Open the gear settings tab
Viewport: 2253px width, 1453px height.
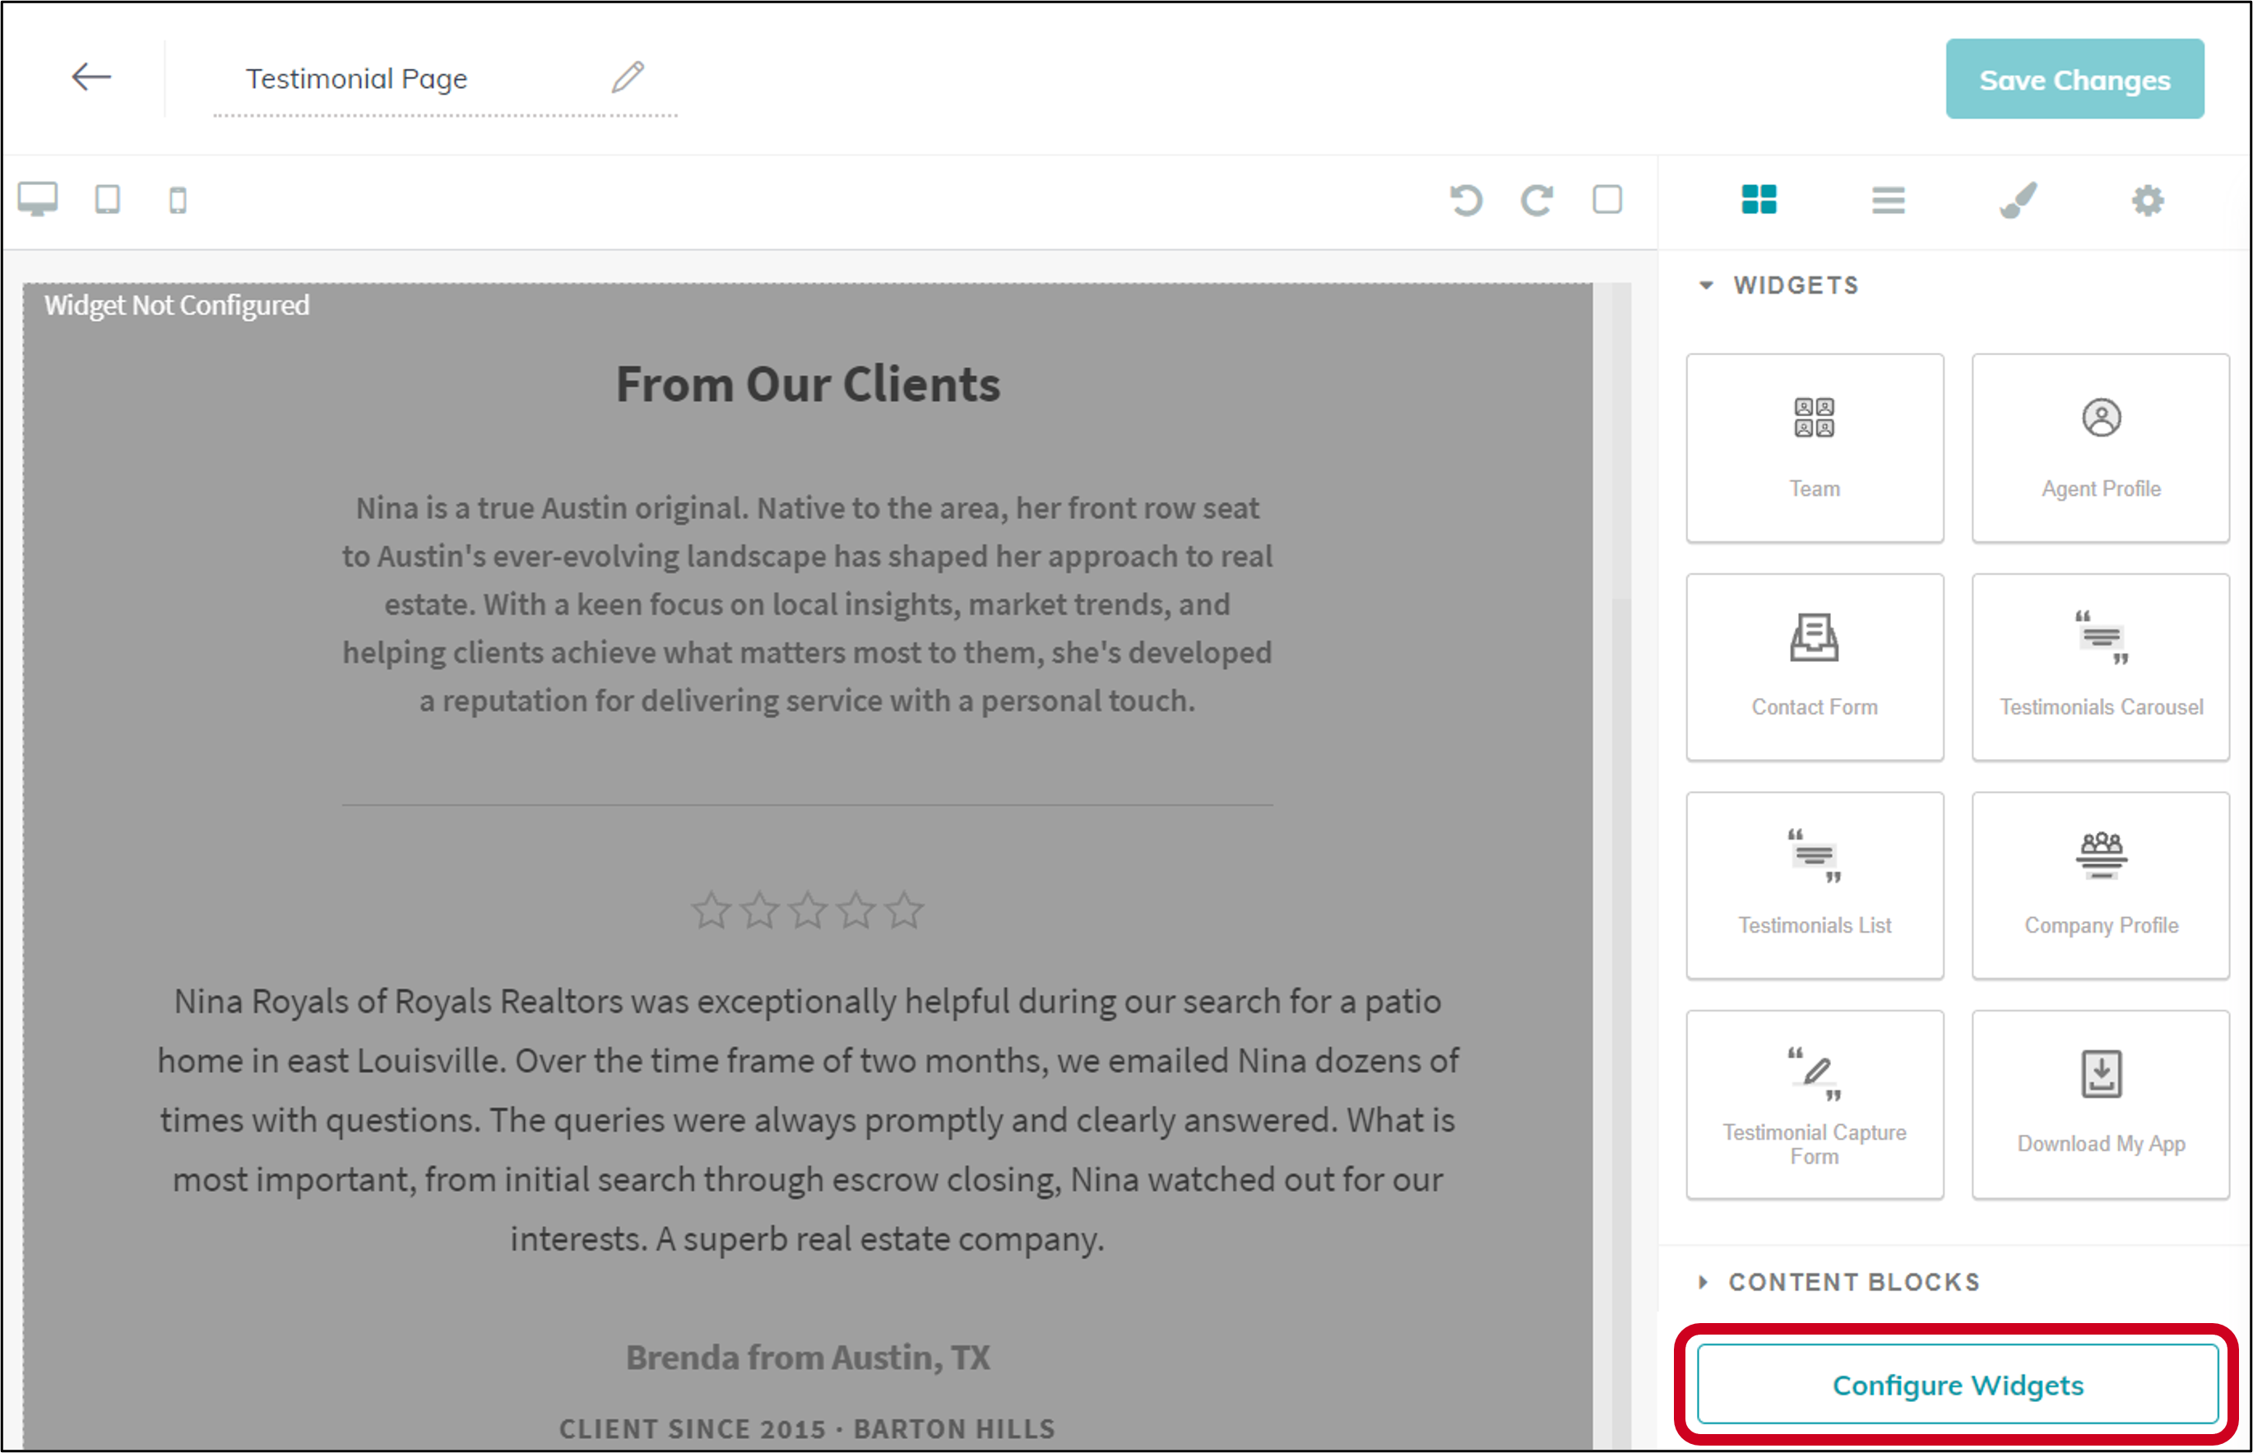point(2147,200)
